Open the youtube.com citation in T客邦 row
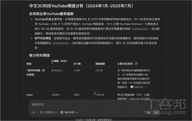Viewport: 192px width, 121px height. click(x=137, y=87)
